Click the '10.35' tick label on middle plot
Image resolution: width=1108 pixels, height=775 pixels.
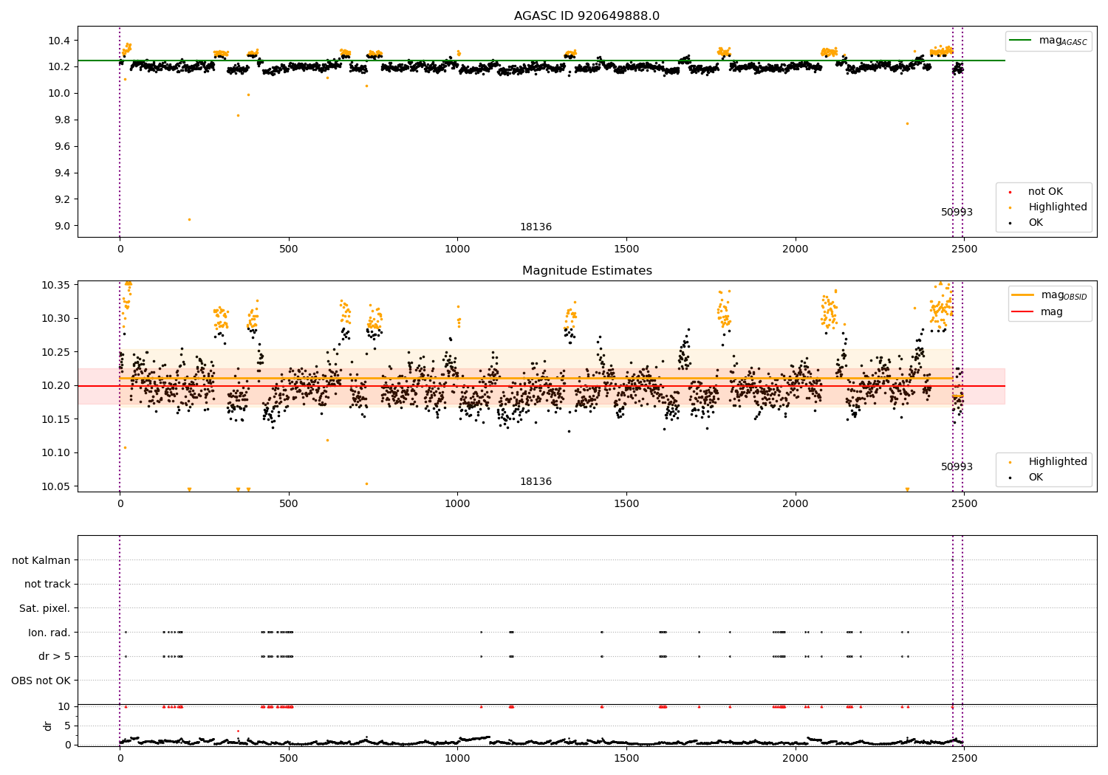pyautogui.click(x=56, y=286)
